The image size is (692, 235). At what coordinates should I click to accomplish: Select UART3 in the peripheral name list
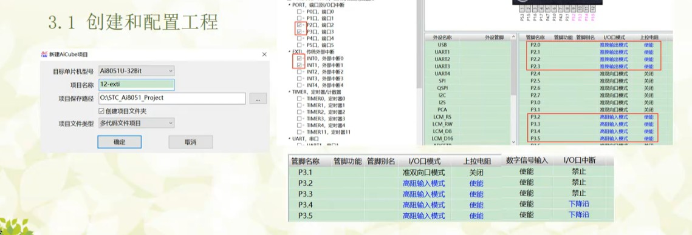click(x=442, y=67)
